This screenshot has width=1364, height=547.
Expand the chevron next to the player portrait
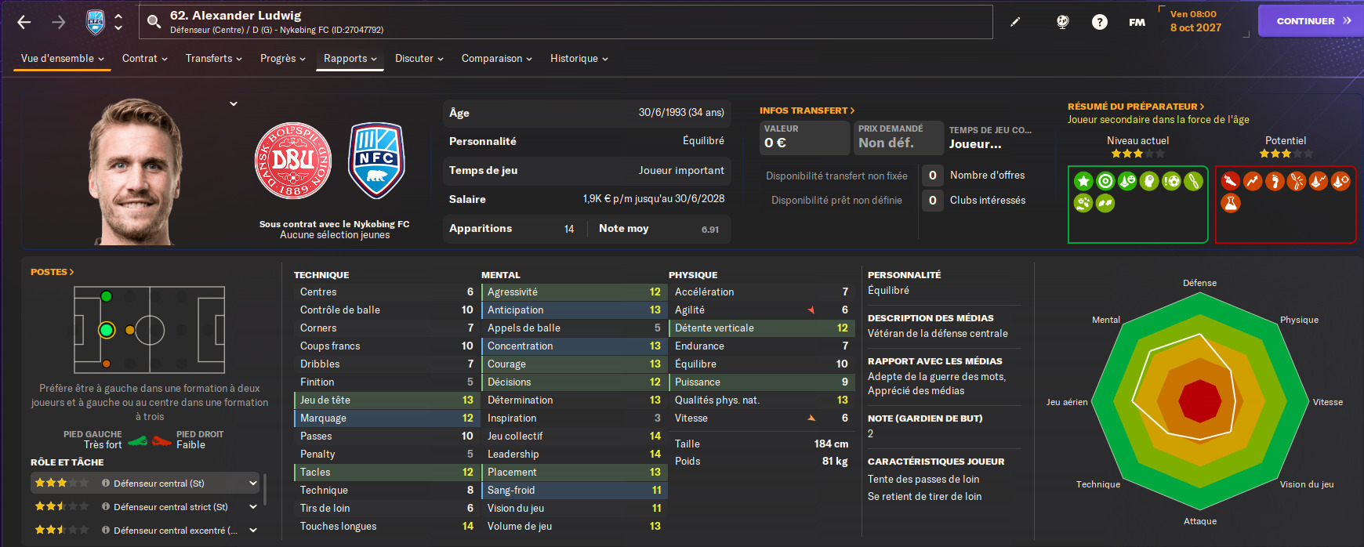click(233, 103)
